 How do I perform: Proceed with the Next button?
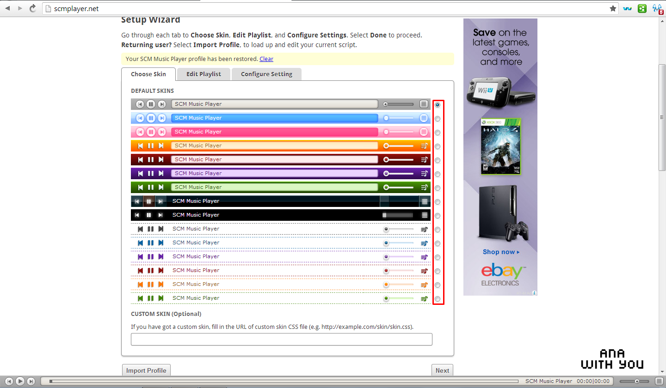pos(442,370)
